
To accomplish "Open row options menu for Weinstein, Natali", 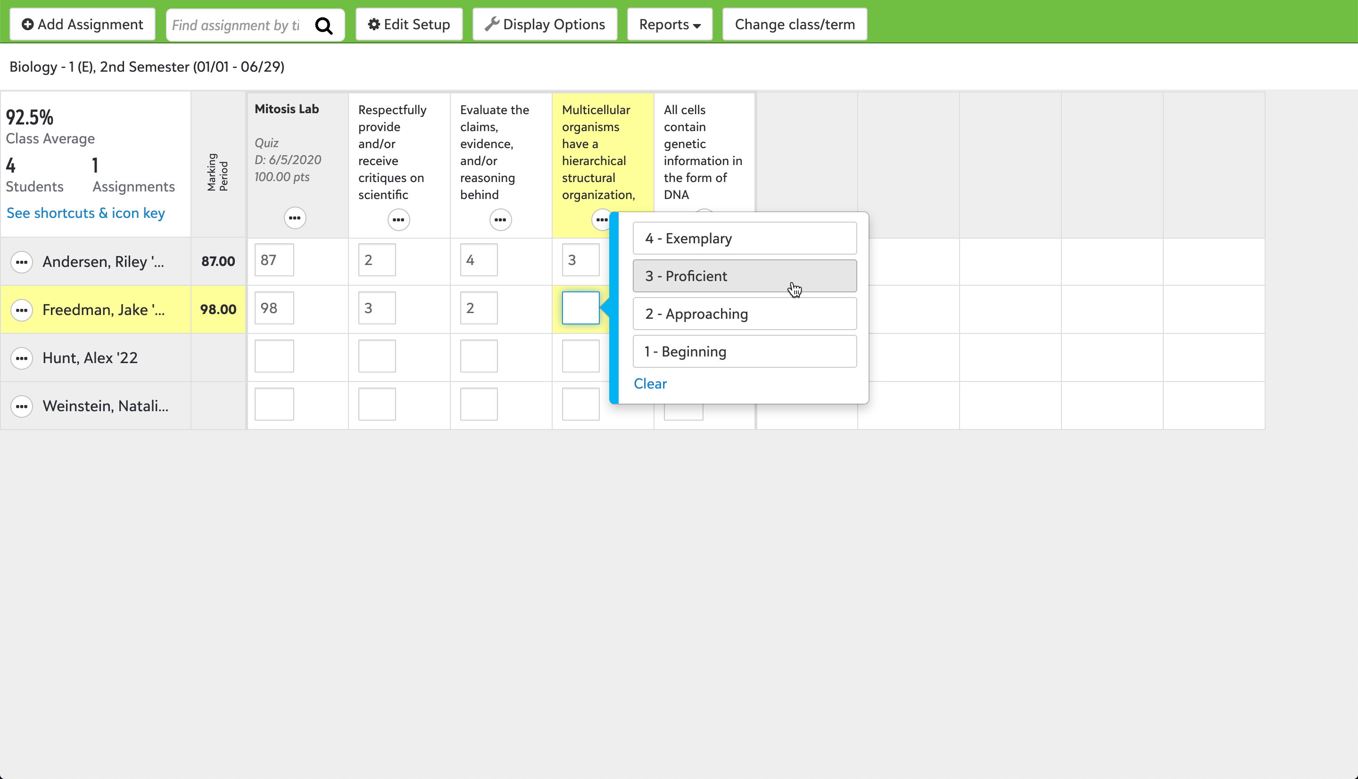I will 22,406.
